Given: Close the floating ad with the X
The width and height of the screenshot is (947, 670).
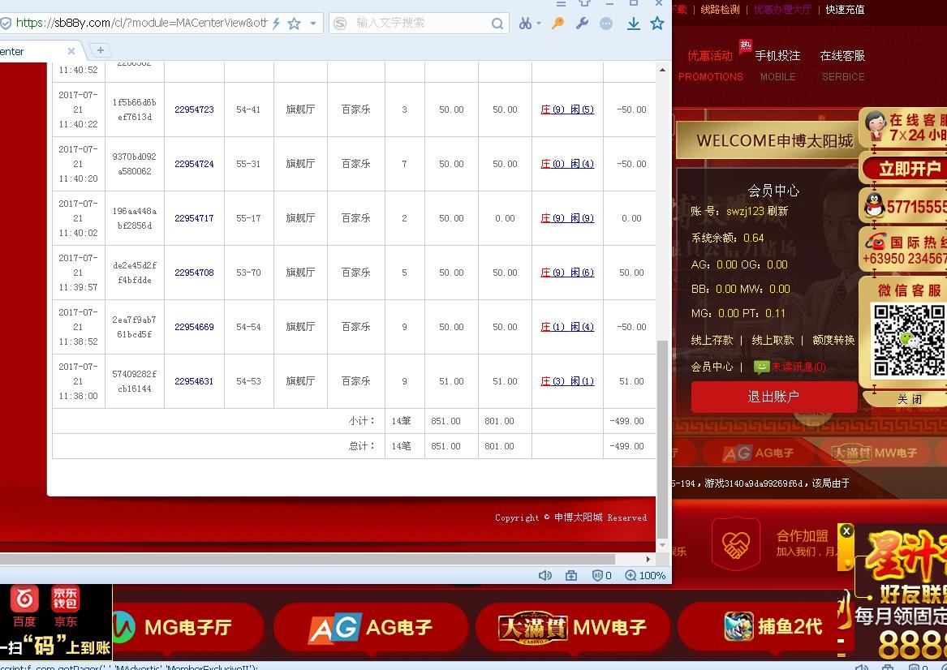Looking at the screenshot, I should point(846,530).
